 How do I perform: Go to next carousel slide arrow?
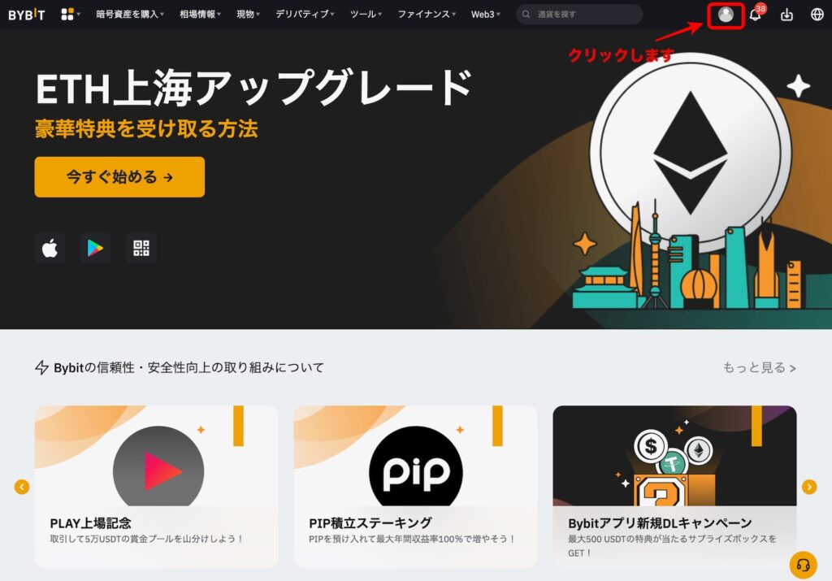coord(809,487)
